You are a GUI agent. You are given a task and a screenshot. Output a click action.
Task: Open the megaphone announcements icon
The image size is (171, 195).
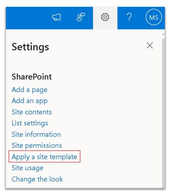point(56,17)
